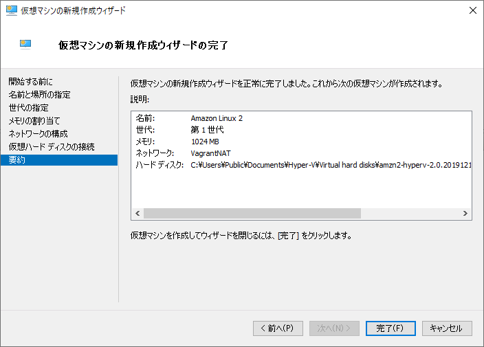Click the disabled 次へ(N) button
484x347 pixels.
[334, 328]
